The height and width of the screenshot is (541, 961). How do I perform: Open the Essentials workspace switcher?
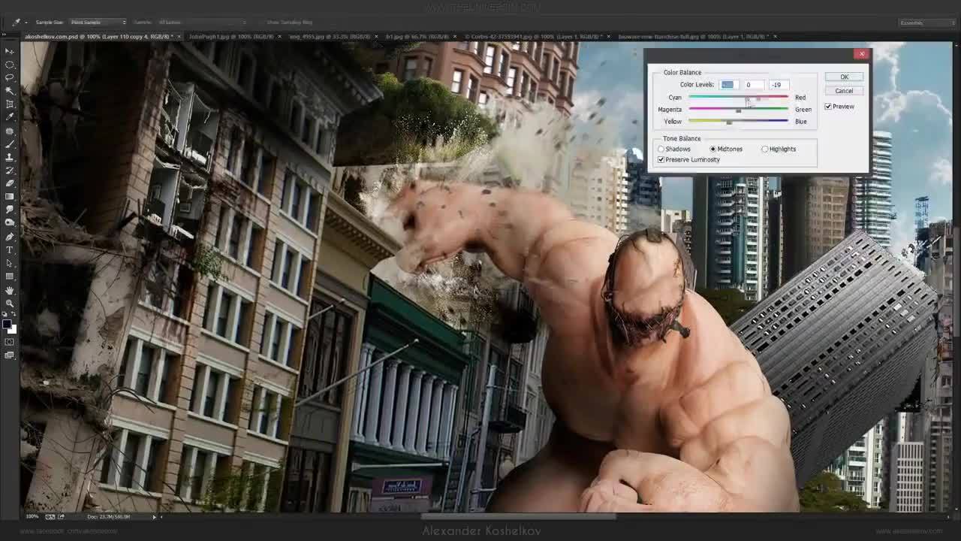click(927, 23)
